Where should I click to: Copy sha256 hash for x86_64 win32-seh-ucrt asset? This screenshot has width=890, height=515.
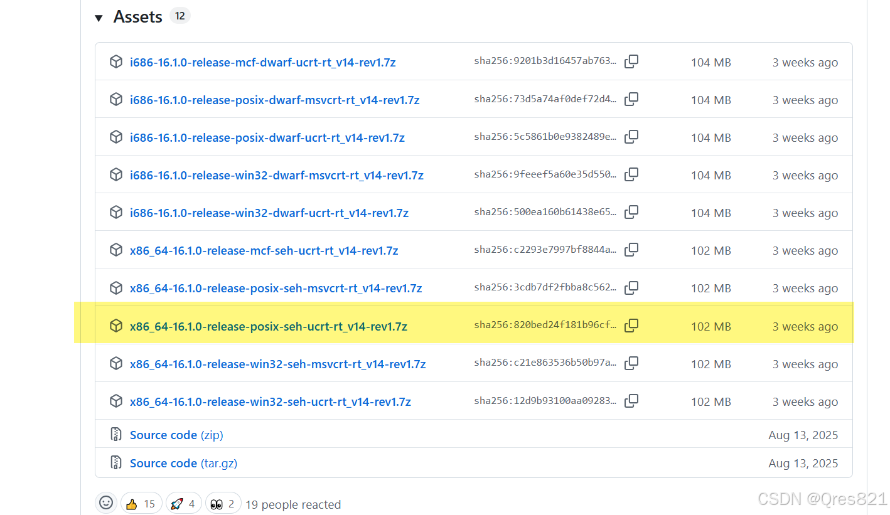click(631, 401)
